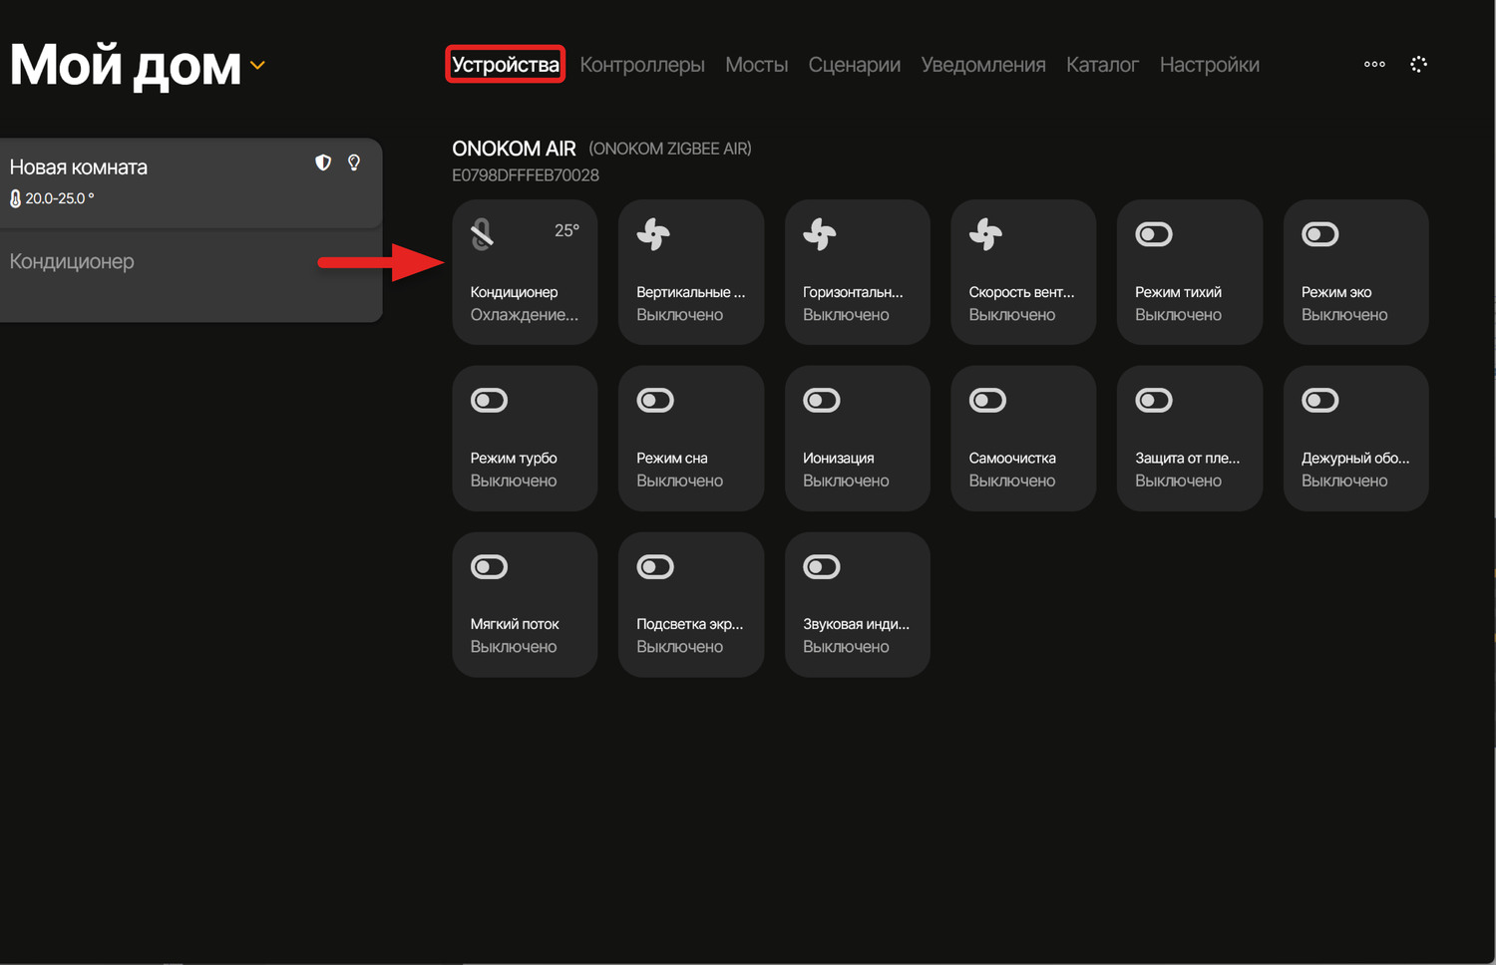Enable Мягкий поток switch

click(x=489, y=567)
